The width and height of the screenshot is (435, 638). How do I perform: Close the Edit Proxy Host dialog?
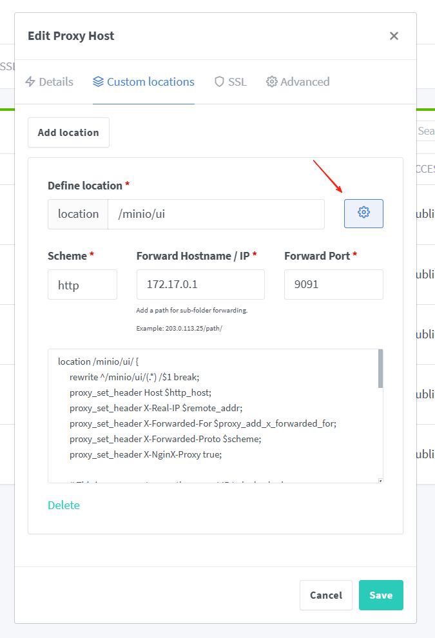394,36
